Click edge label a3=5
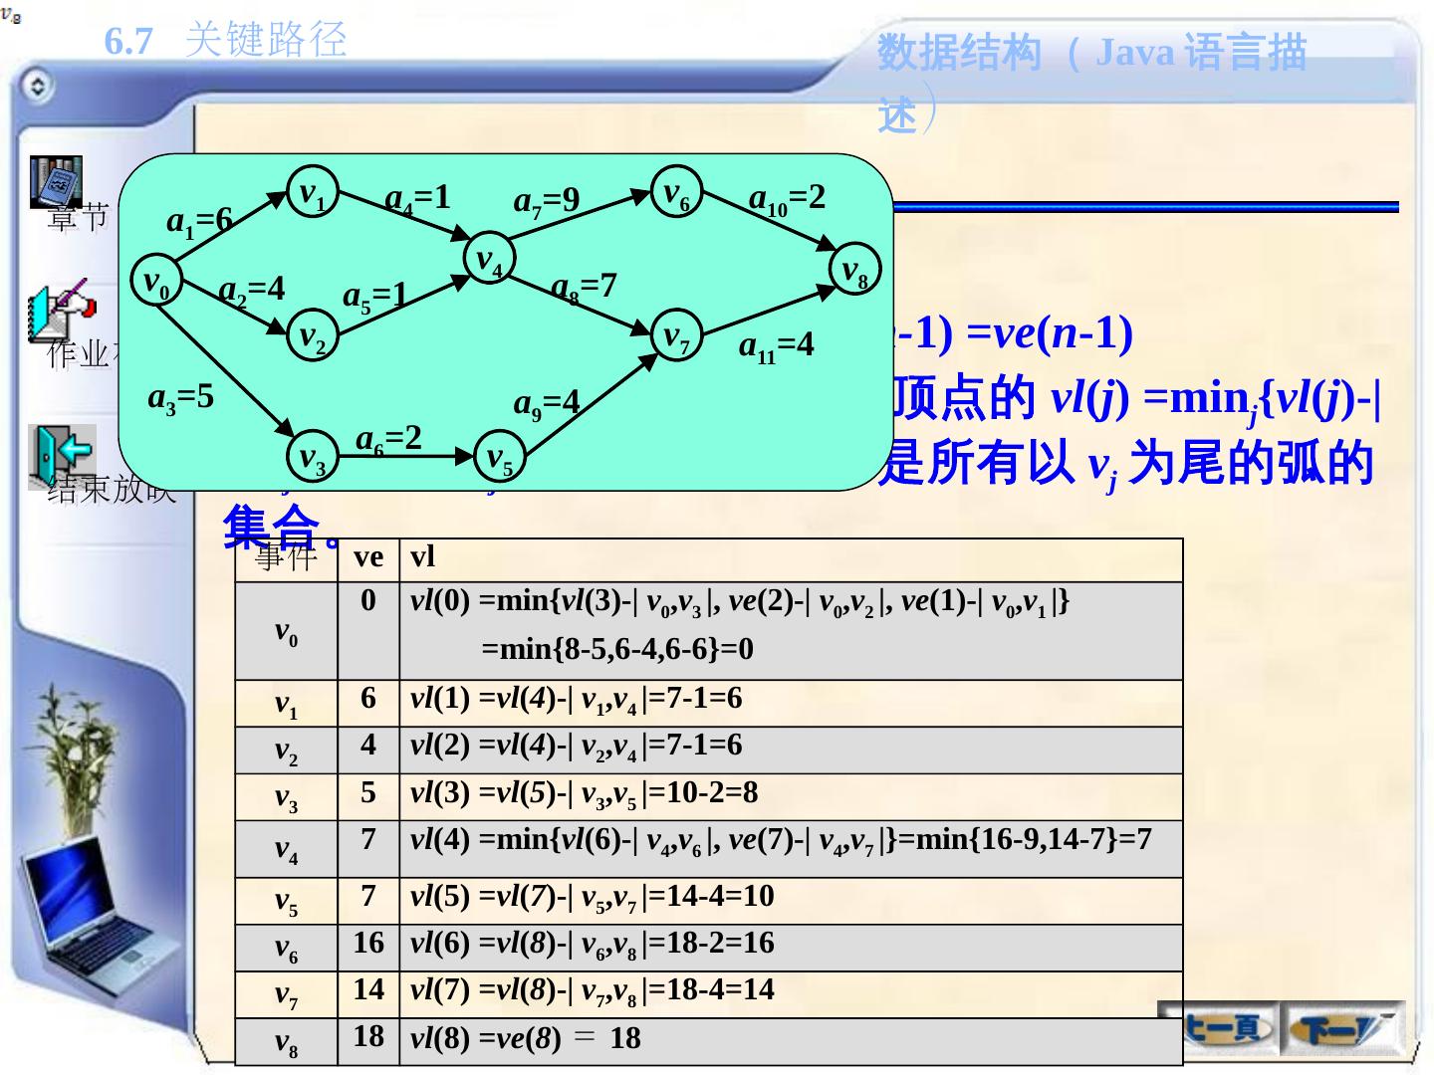1434x1075 pixels. pyautogui.click(x=181, y=398)
